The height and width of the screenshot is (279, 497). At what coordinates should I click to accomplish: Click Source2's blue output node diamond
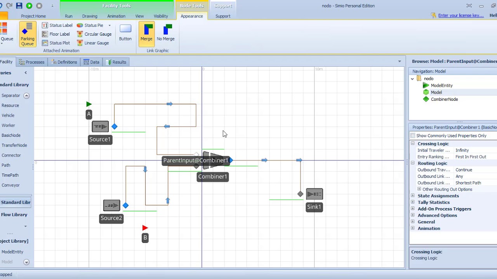click(x=125, y=205)
